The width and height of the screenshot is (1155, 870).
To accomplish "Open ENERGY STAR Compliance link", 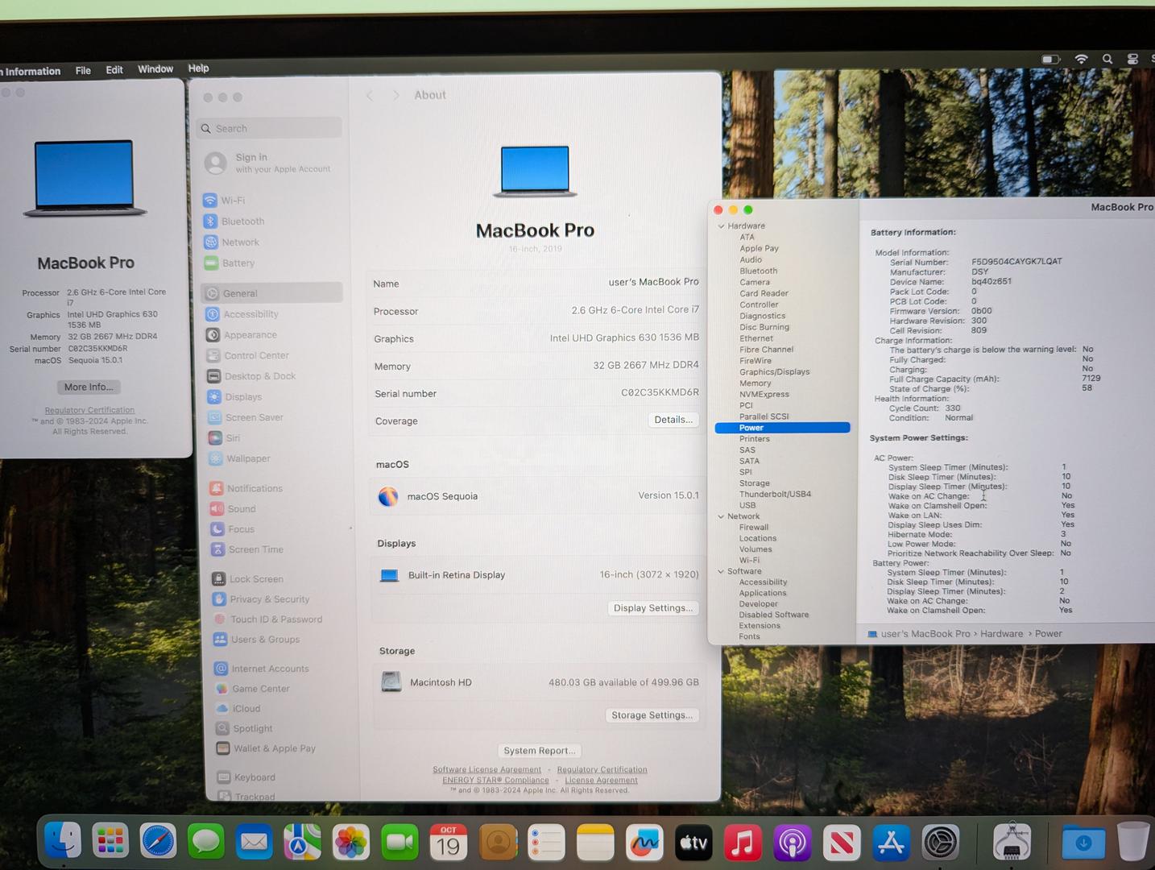I will click(x=495, y=780).
